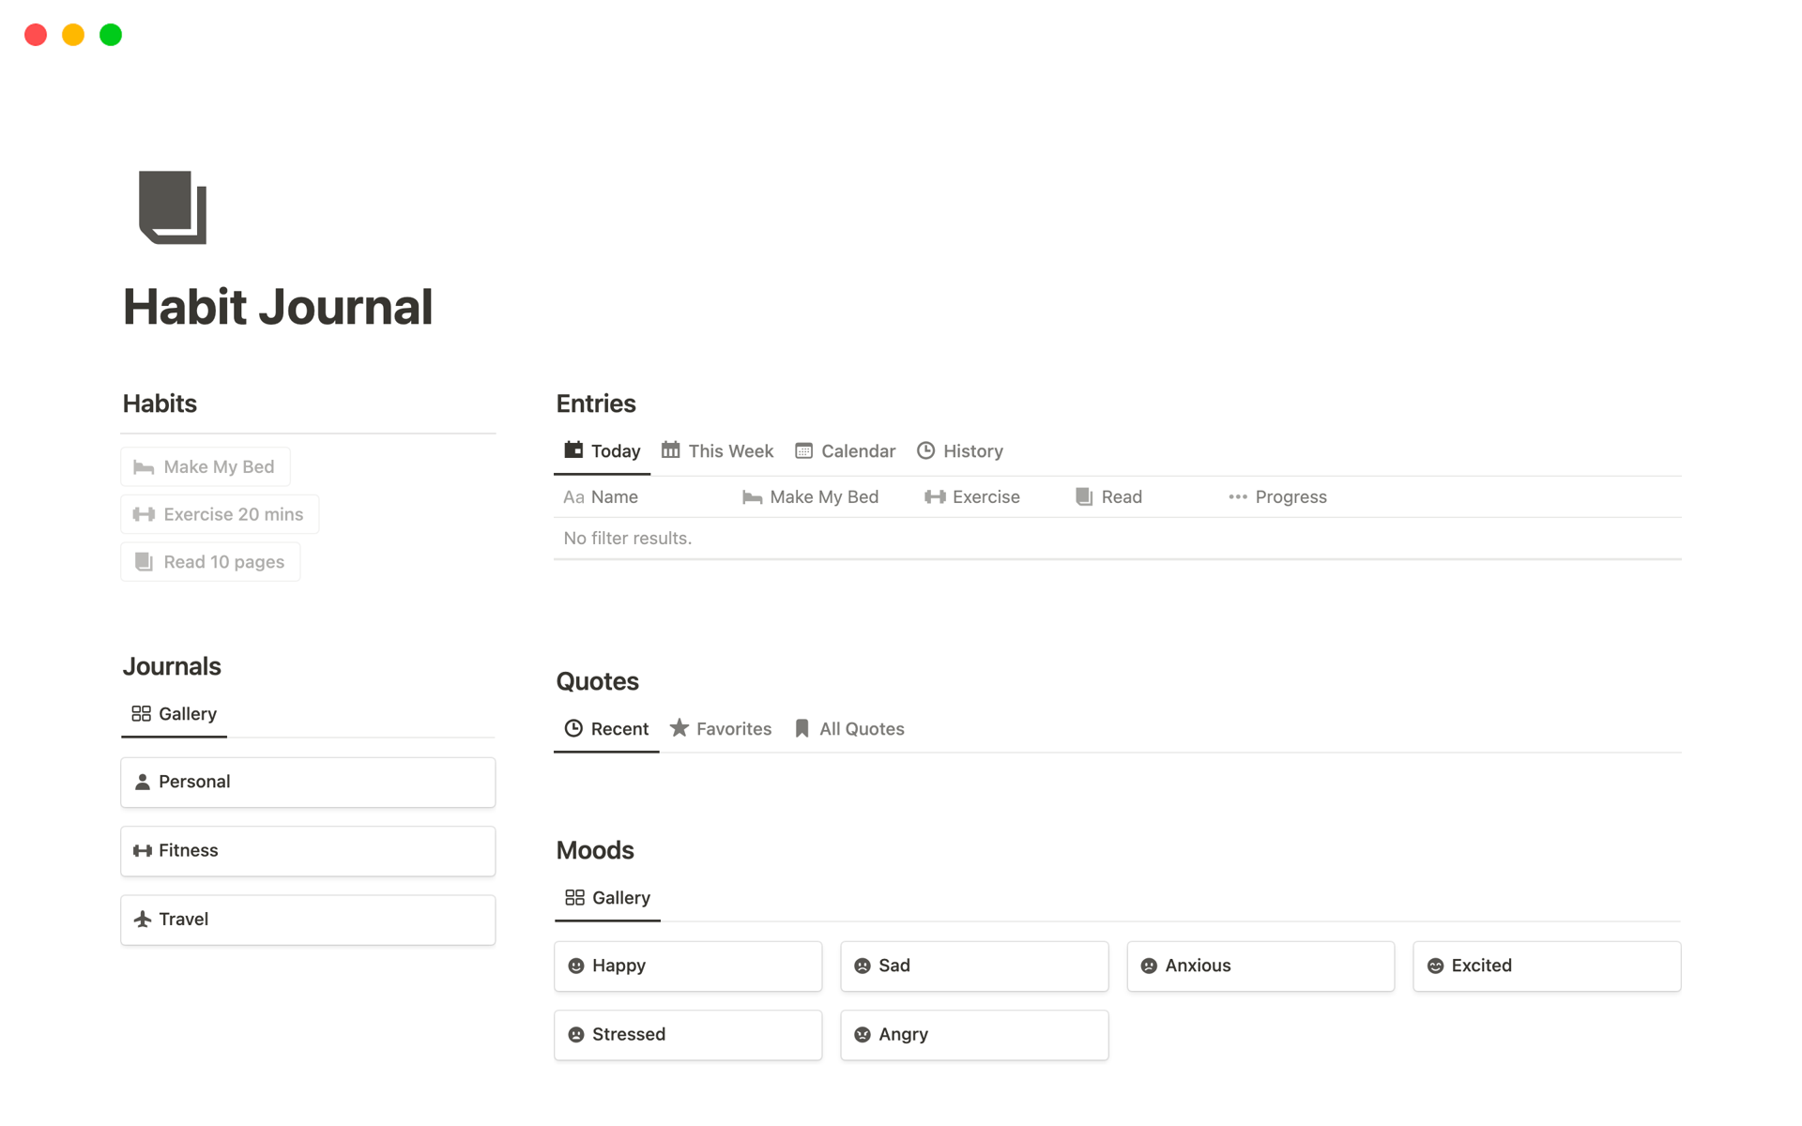Screen dimensions: 1802x1126
Task: Click the angry face icon on Angry card
Action: 863,1034
